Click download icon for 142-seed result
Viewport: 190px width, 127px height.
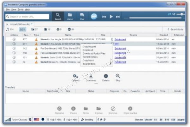click(14, 48)
